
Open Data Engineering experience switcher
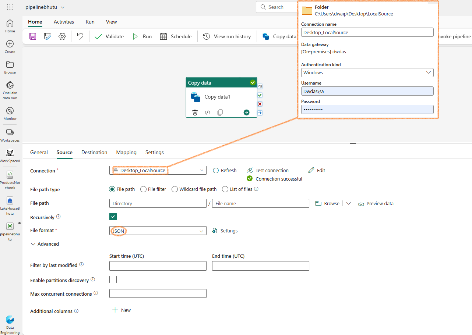pos(10,325)
